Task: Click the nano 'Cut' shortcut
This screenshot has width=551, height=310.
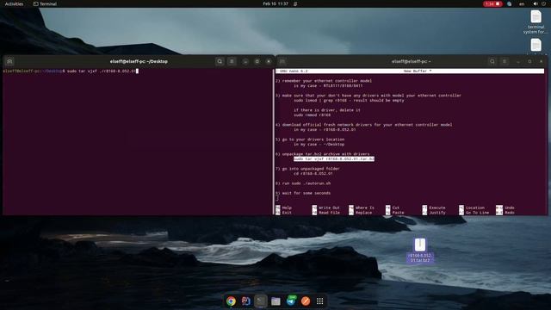Action: pos(393,208)
